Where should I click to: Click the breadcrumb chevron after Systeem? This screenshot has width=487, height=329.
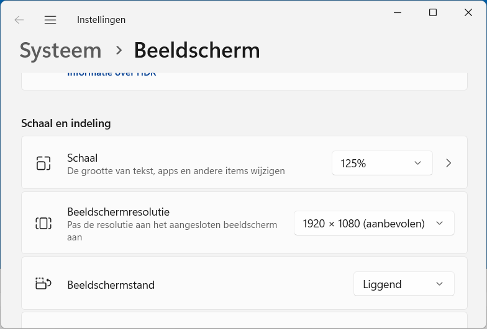119,50
